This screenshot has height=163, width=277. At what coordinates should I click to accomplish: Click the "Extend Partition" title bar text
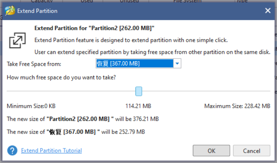tap(37, 11)
